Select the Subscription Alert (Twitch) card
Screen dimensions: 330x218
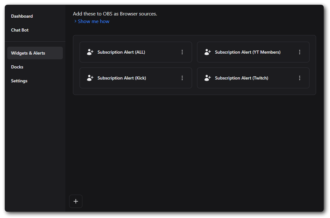click(253, 78)
